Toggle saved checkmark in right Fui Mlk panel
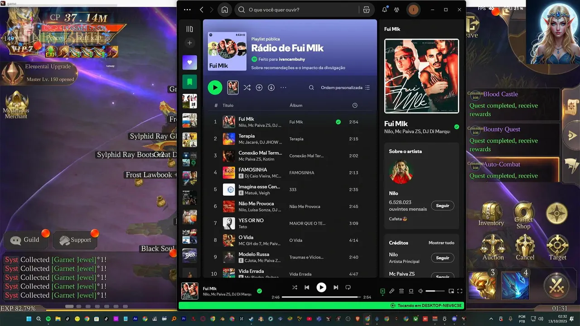 point(456,127)
